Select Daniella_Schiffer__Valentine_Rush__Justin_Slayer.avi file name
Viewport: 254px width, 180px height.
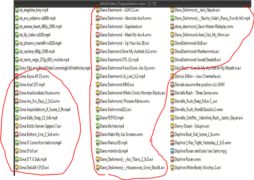[209, 118]
